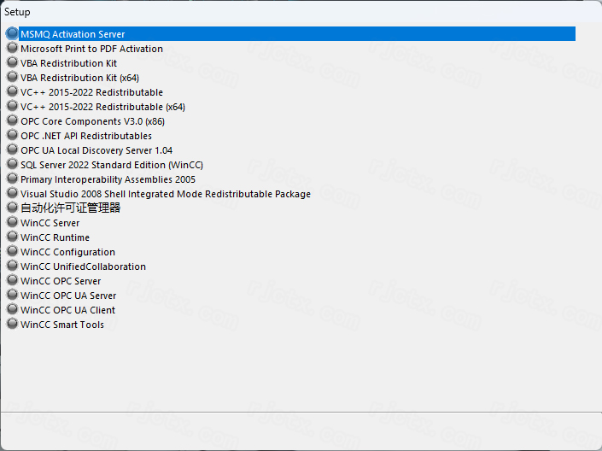Viewport: 602px width, 451px height.
Task: Select the WinCC OPC UA Server text
Action: (x=68, y=296)
